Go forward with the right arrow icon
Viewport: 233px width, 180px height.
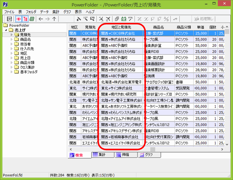click(47, 19)
